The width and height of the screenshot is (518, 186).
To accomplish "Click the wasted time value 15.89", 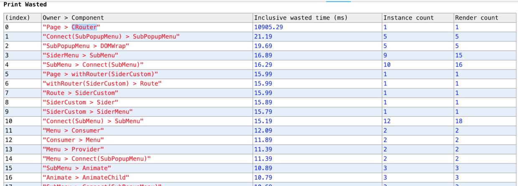I will pyautogui.click(x=263, y=102).
